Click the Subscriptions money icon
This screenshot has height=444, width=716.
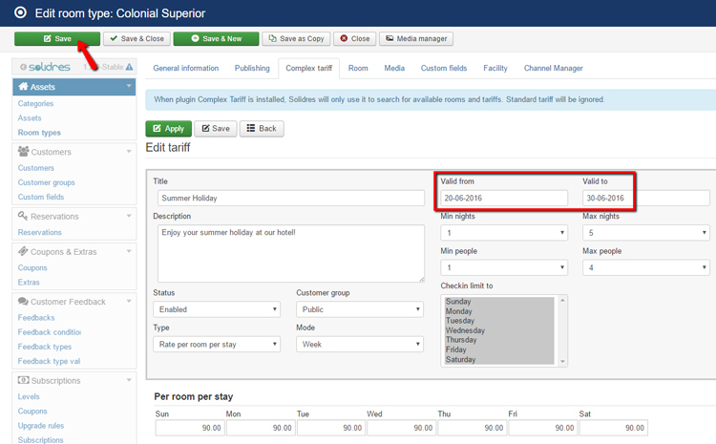point(23,380)
